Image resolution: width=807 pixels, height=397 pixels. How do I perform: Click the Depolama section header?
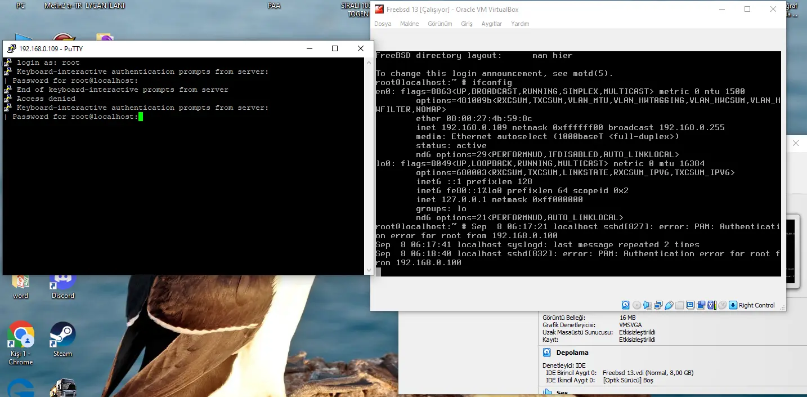click(x=572, y=353)
